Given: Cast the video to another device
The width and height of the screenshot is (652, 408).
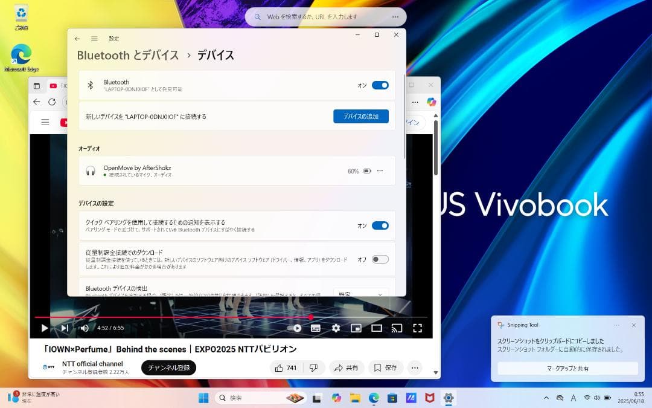Looking at the screenshot, I should coord(397,328).
